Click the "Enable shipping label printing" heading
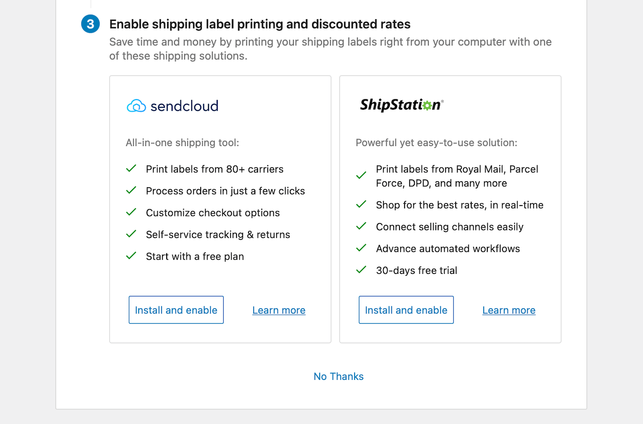The image size is (643, 424). click(x=259, y=24)
